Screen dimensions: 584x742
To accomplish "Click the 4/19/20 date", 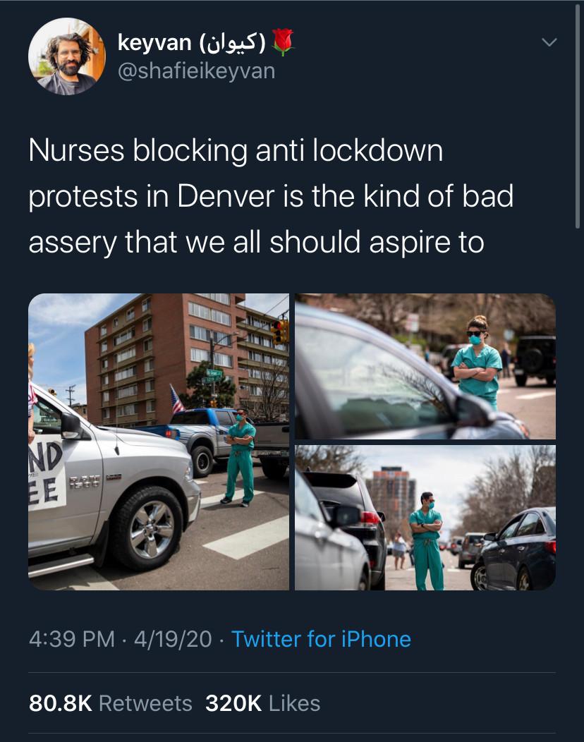I will click(x=173, y=639).
